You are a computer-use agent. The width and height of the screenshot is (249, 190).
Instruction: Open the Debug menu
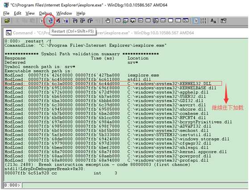point(46,13)
